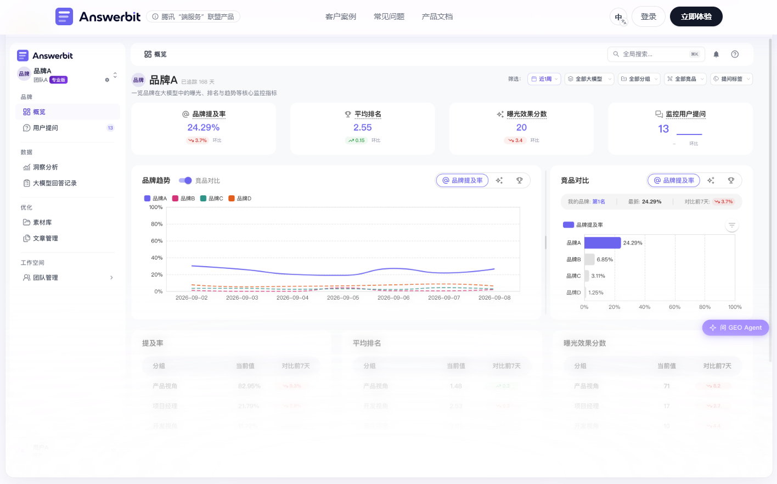The width and height of the screenshot is (777, 484).
Task: Click the 概览 grid icon in breadcrumb header
Action: pyautogui.click(x=148, y=54)
